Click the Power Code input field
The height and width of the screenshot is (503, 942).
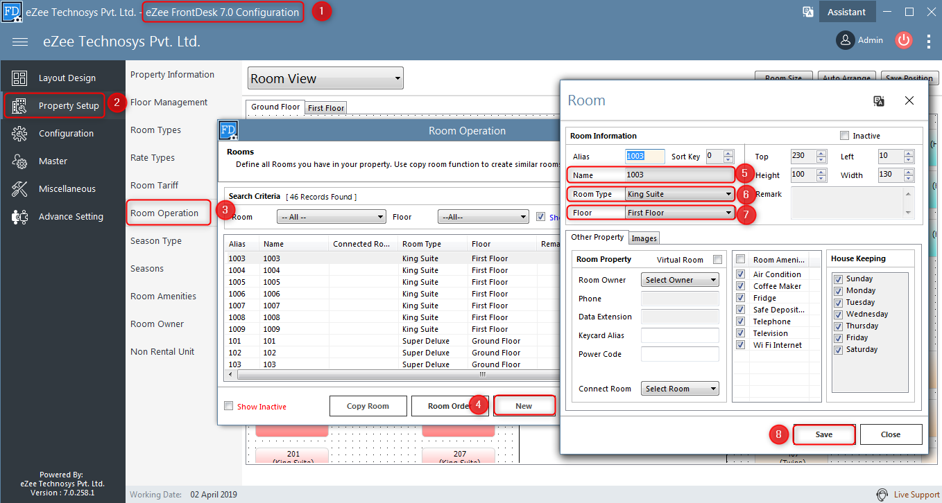coord(680,354)
